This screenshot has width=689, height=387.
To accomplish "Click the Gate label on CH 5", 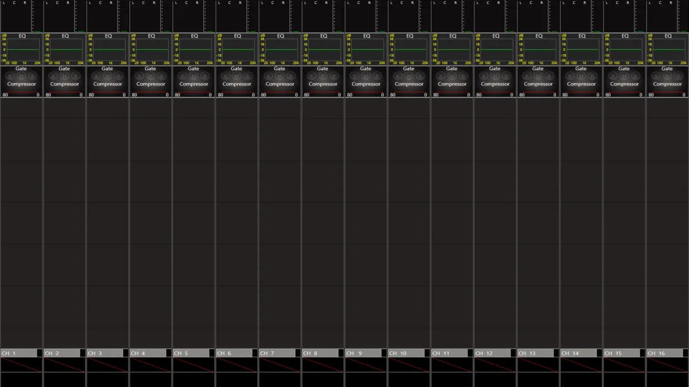I will tap(193, 69).
